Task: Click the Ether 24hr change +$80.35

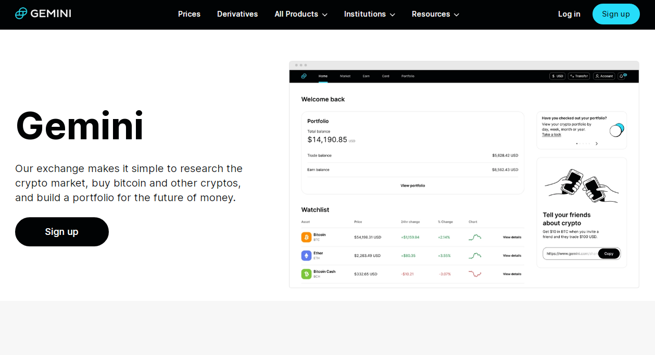Action: pos(408,255)
